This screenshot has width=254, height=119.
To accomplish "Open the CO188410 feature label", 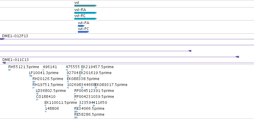I will click(x=46, y=97).
